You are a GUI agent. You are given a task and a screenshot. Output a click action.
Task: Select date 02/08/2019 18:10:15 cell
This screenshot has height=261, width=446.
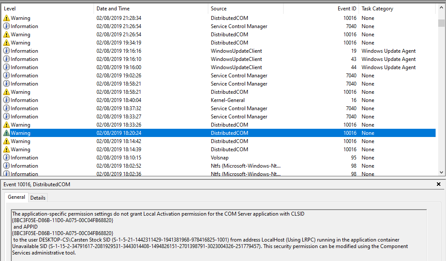click(119, 158)
